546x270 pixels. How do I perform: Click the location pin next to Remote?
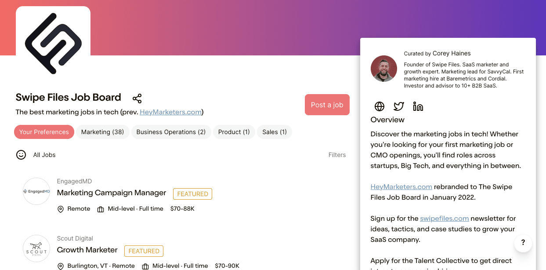click(61, 209)
